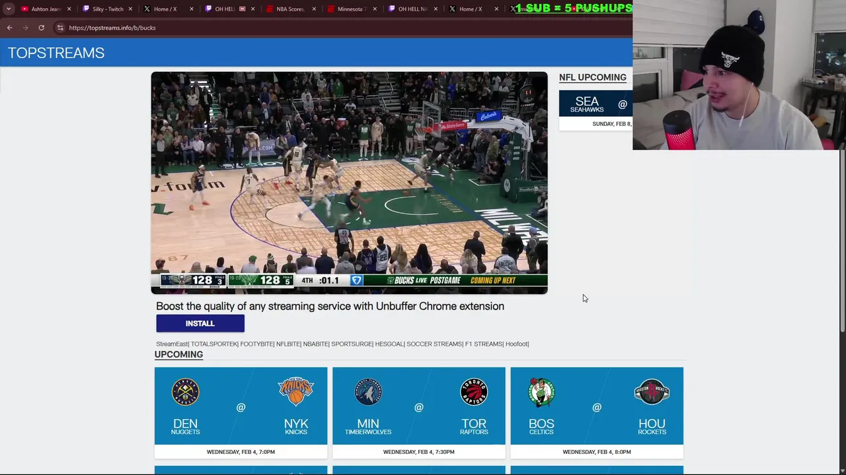846x475 pixels.
Task: Click the Minnesota Timberwolves logo
Action: pyautogui.click(x=367, y=392)
